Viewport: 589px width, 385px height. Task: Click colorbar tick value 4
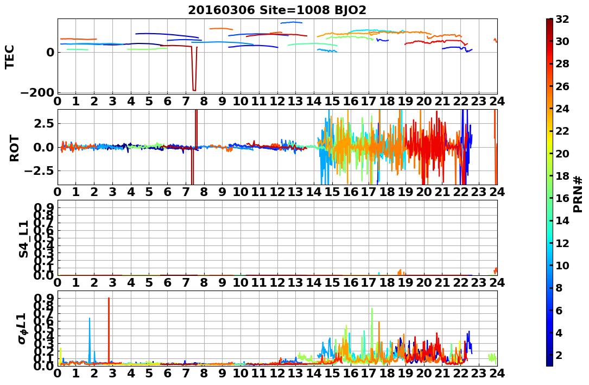pyautogui.click(x=560, y=333)
